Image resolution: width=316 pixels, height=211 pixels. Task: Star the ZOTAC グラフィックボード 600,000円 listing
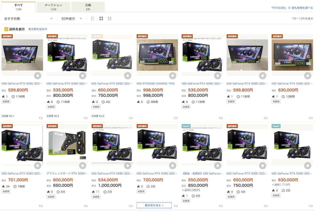point(83,166)
